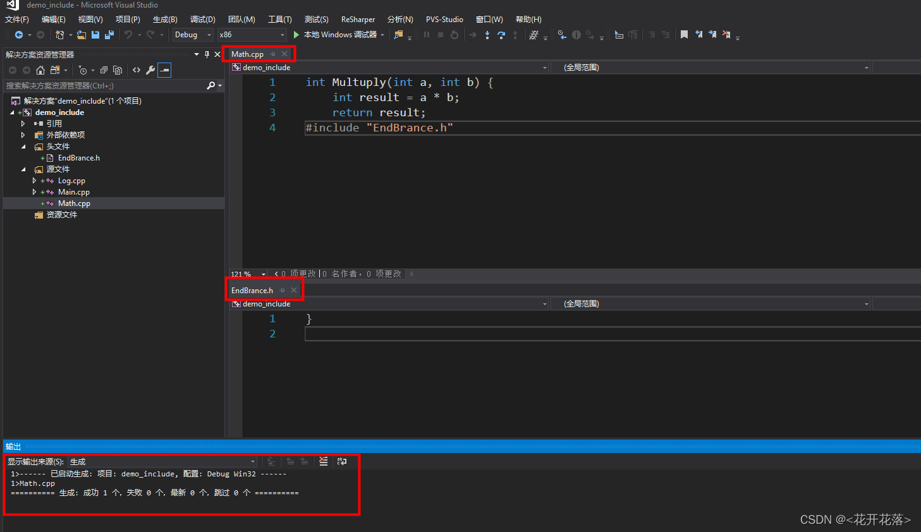Screen dimensions: 921x532
Task: Click the Save icon in toolbar
Action: click(95, 35)
